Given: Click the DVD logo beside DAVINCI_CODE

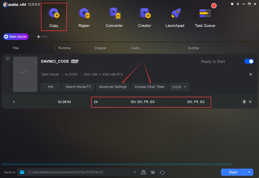Looking at the screenshot, I should (x=75, y=61).
